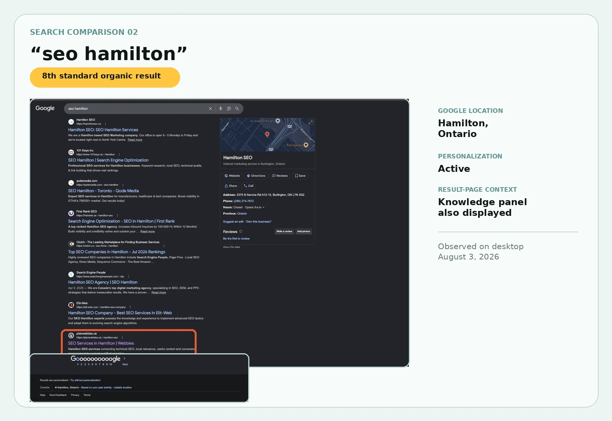The width and height of the screenshot is (612, 421).
Task: Open the 'Hamilton SEO Company - Best SEO Services' result
Action: tap(120, 313)
